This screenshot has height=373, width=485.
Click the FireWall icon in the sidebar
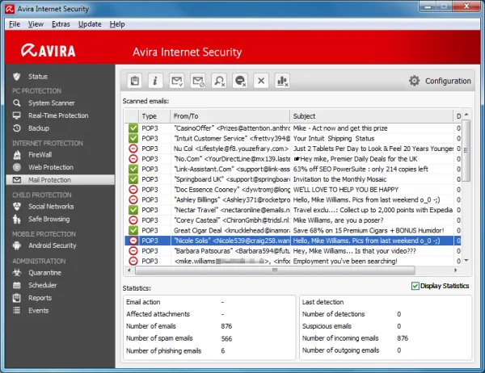click(x=17, y=154)
